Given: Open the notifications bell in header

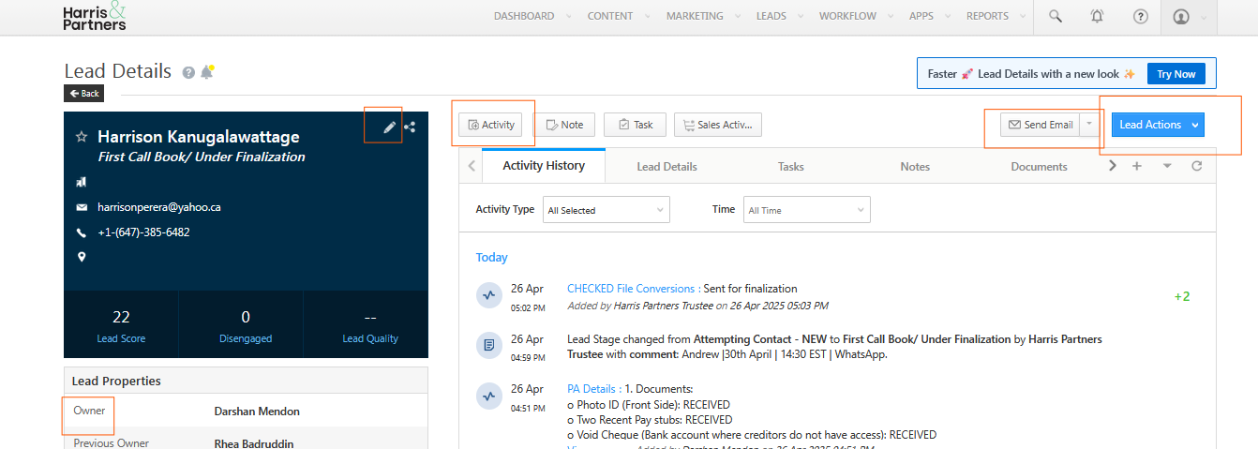Looking at the screenshot, I should click(x=1097, y=16).
